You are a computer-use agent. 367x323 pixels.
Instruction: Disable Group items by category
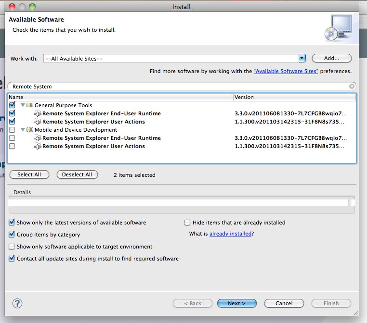coord(12,235)
